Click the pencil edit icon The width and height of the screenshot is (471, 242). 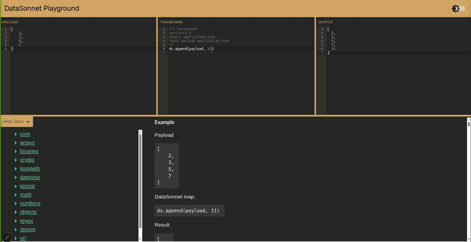click(7, 237)
